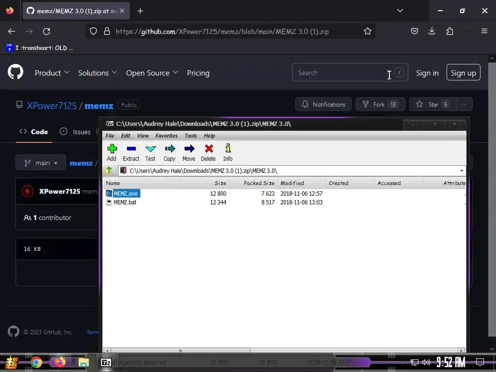Expand the list all tabs chevron
The height and width of the screenshot is (372, 496).
point(400,11)
